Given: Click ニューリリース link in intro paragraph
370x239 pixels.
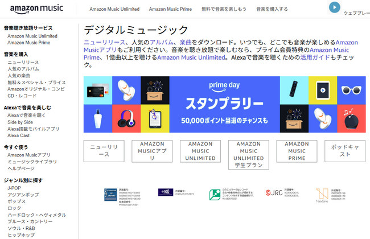Looking at the screenshot, I should 105,43.
